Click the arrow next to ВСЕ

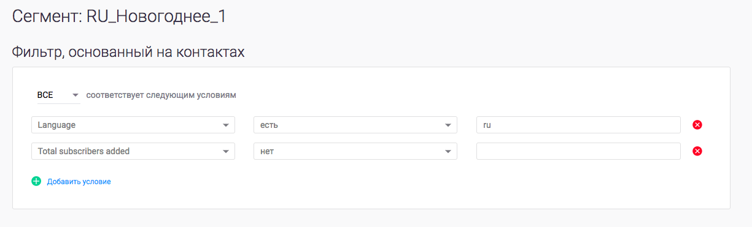click(x=76, y=95)
